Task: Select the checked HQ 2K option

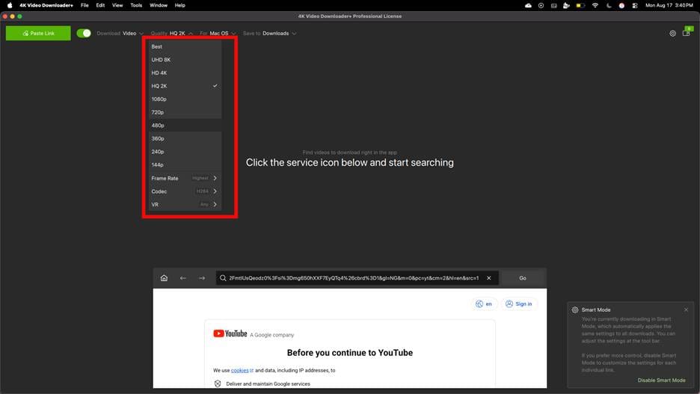Action: pyautogui.click(x=185, y=86)
